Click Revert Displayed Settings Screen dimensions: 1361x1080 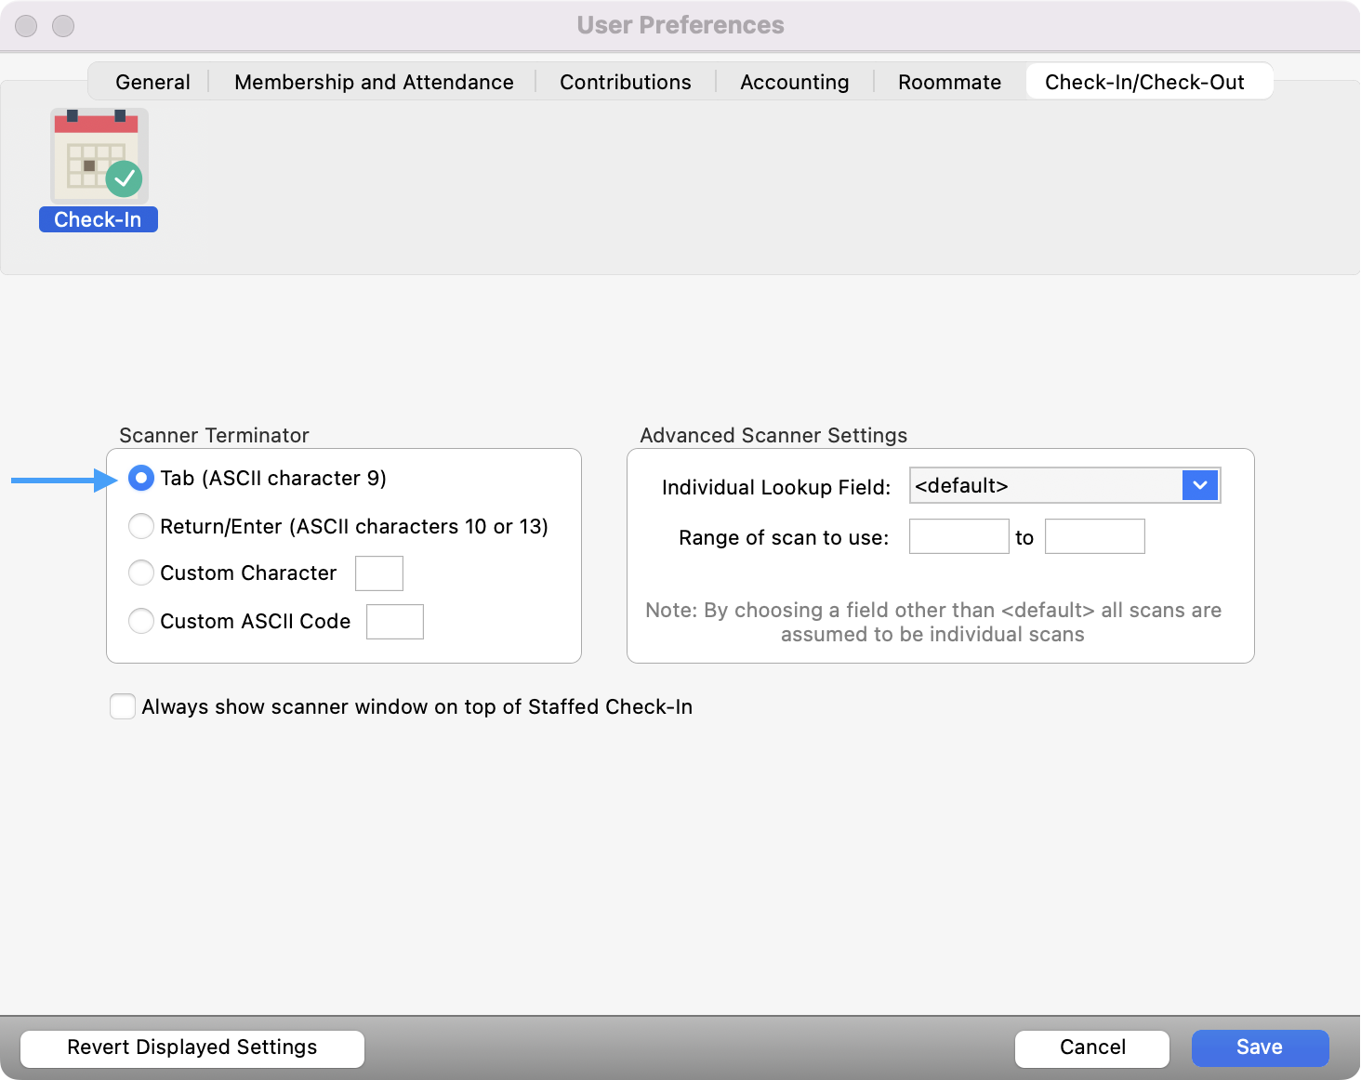[x=192, y=1047]
